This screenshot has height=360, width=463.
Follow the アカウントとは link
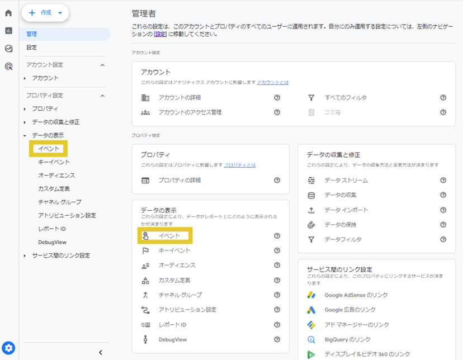tap(272, 82)
